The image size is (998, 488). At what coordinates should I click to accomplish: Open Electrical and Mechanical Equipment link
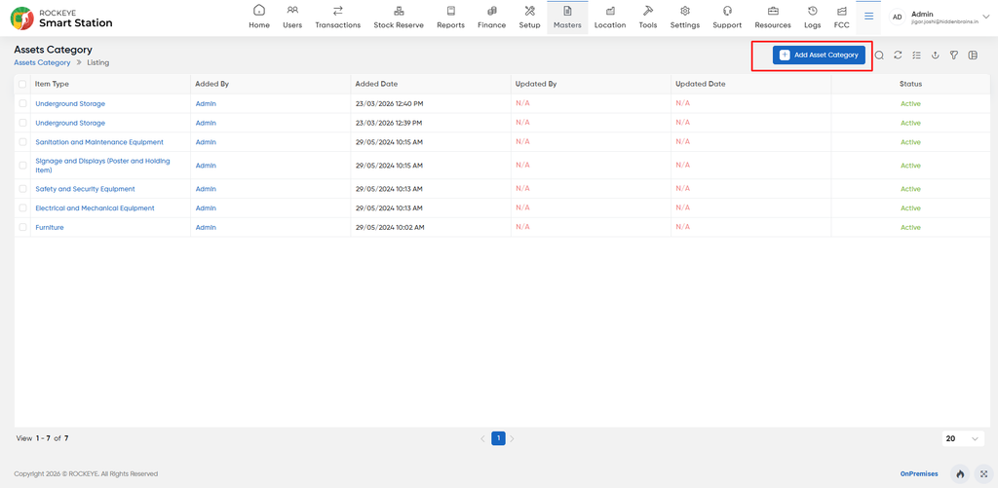tap(95, 208)
